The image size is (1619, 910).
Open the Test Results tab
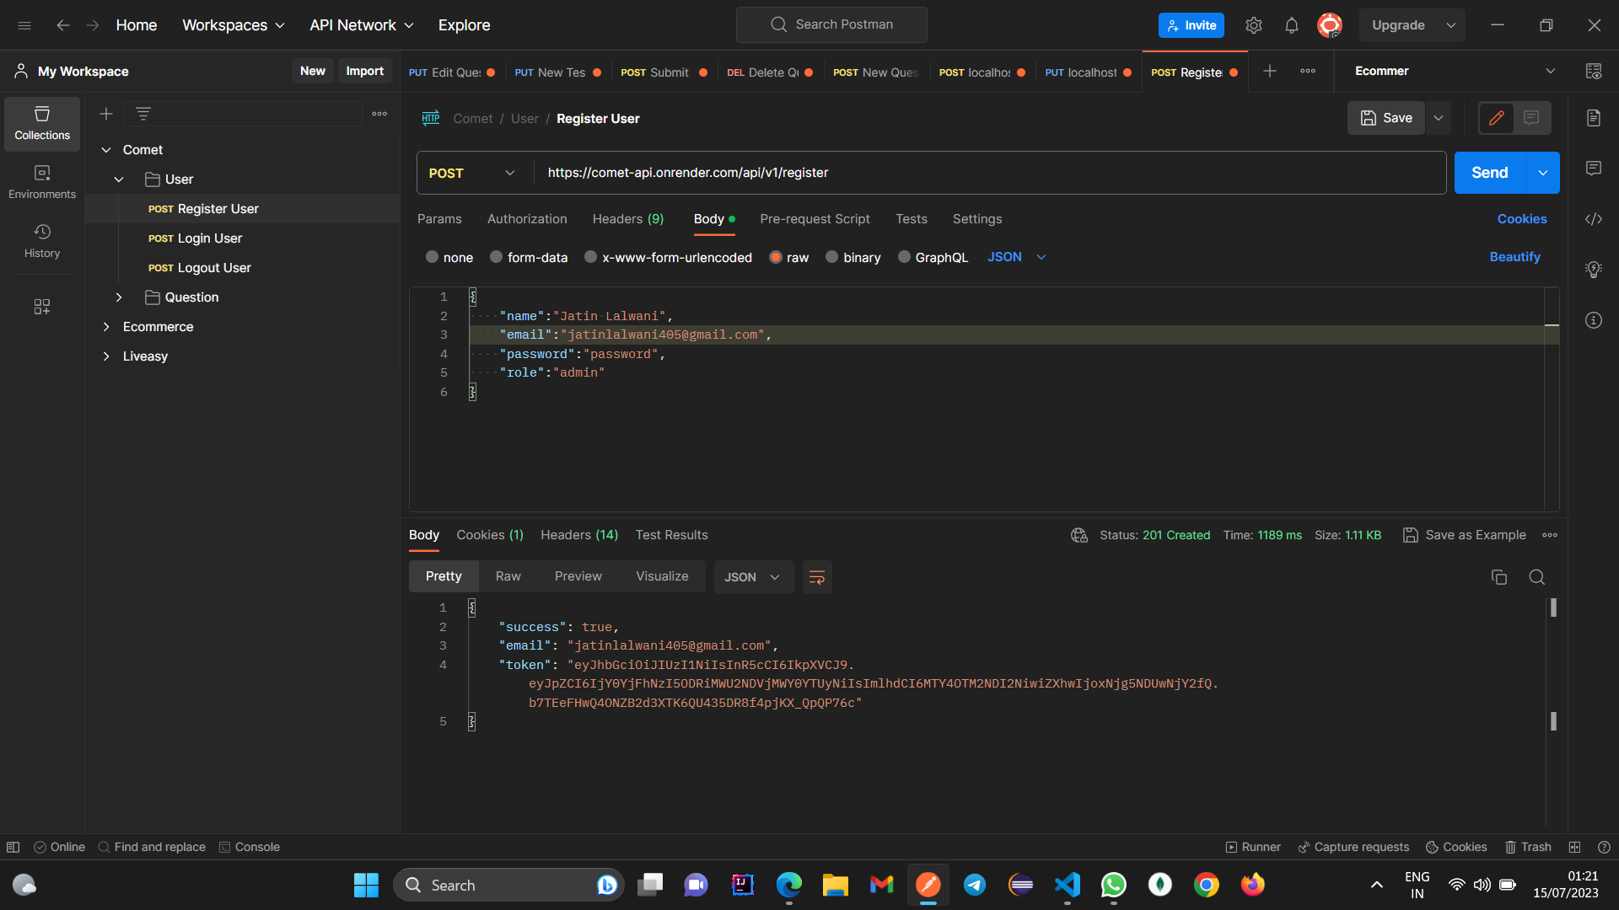pos(671,534)
